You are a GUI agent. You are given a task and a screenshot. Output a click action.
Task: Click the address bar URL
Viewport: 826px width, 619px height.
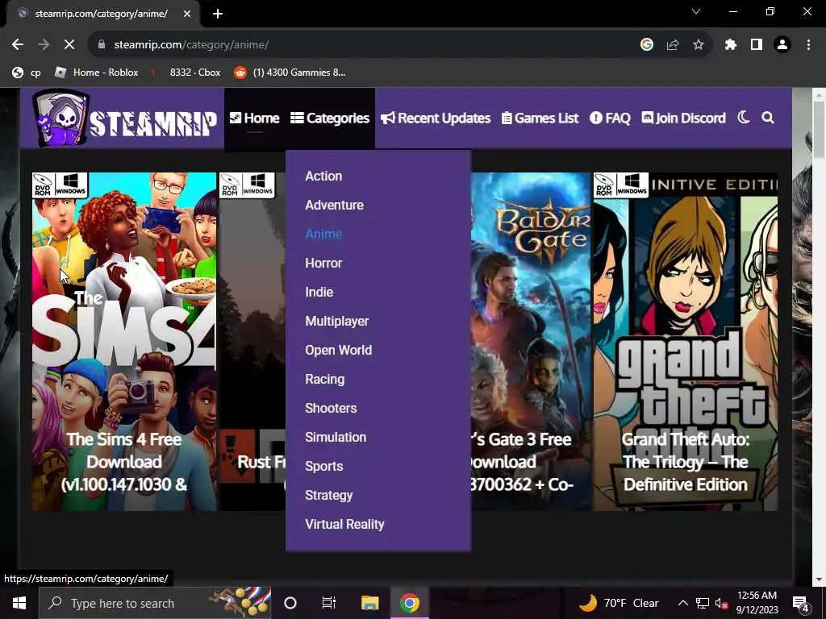pyautogui.click(x=191, y=45)
